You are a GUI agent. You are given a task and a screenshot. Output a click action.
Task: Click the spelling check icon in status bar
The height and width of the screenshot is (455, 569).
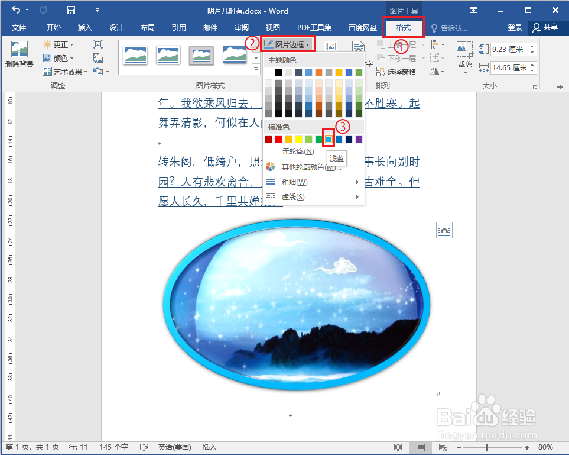[x=144, y=447]
